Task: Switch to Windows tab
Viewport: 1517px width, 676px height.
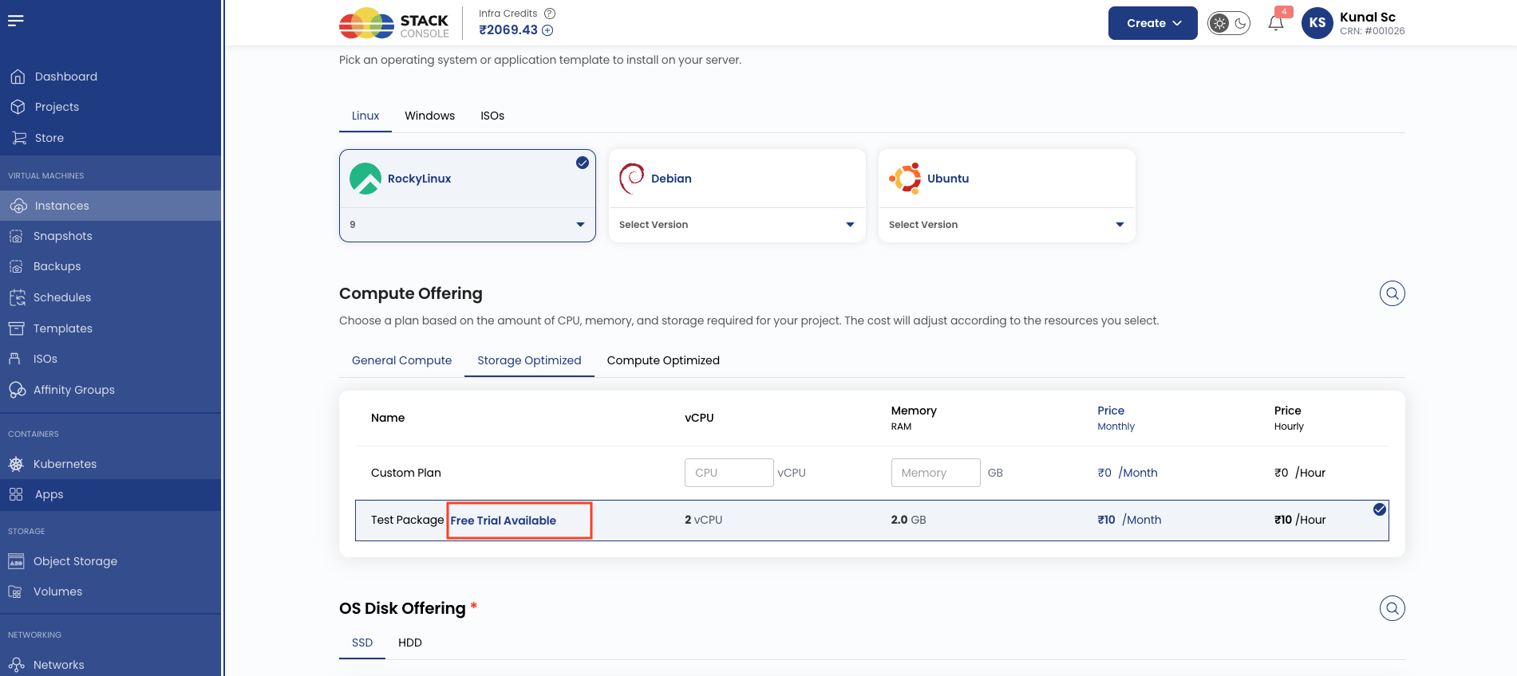Action: [430, 116]
